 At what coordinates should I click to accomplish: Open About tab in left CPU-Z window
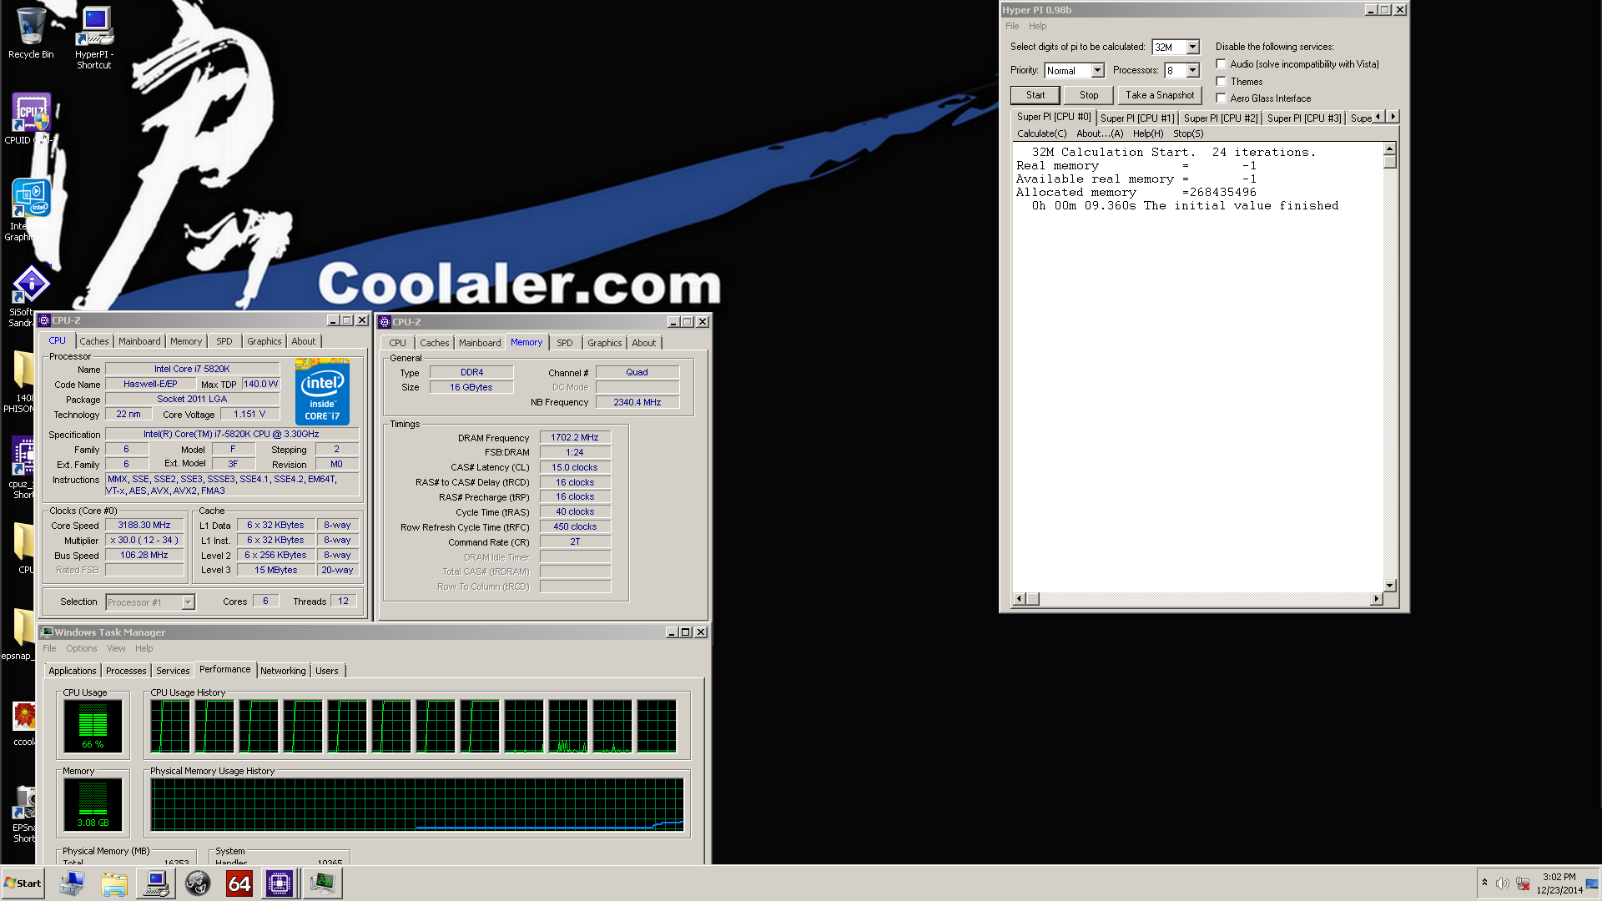(304, 341)
